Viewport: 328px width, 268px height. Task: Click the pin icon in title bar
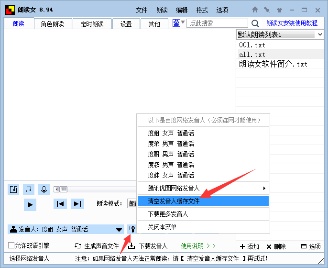click(x=267, y=10)
